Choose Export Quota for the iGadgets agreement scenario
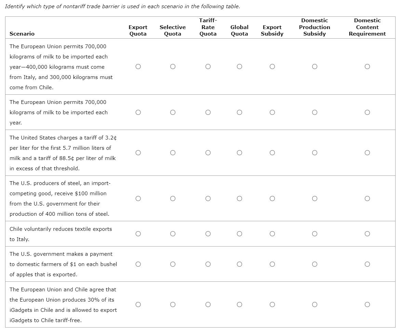The width and height of the screenshot is (400, 331). click(138, 304)
